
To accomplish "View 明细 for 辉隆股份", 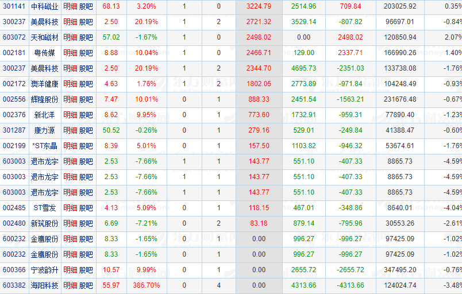I will (70, 99).
